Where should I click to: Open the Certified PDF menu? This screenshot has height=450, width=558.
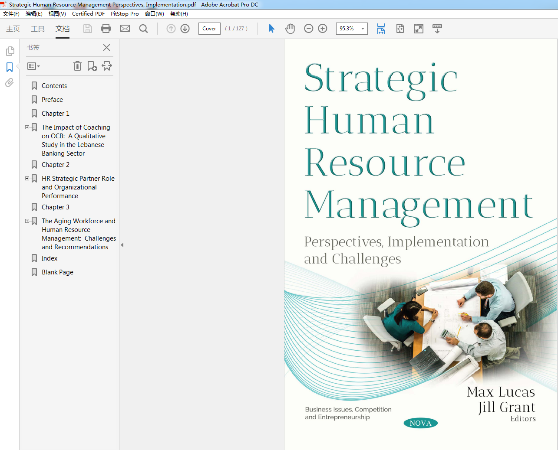coord(88,14)
